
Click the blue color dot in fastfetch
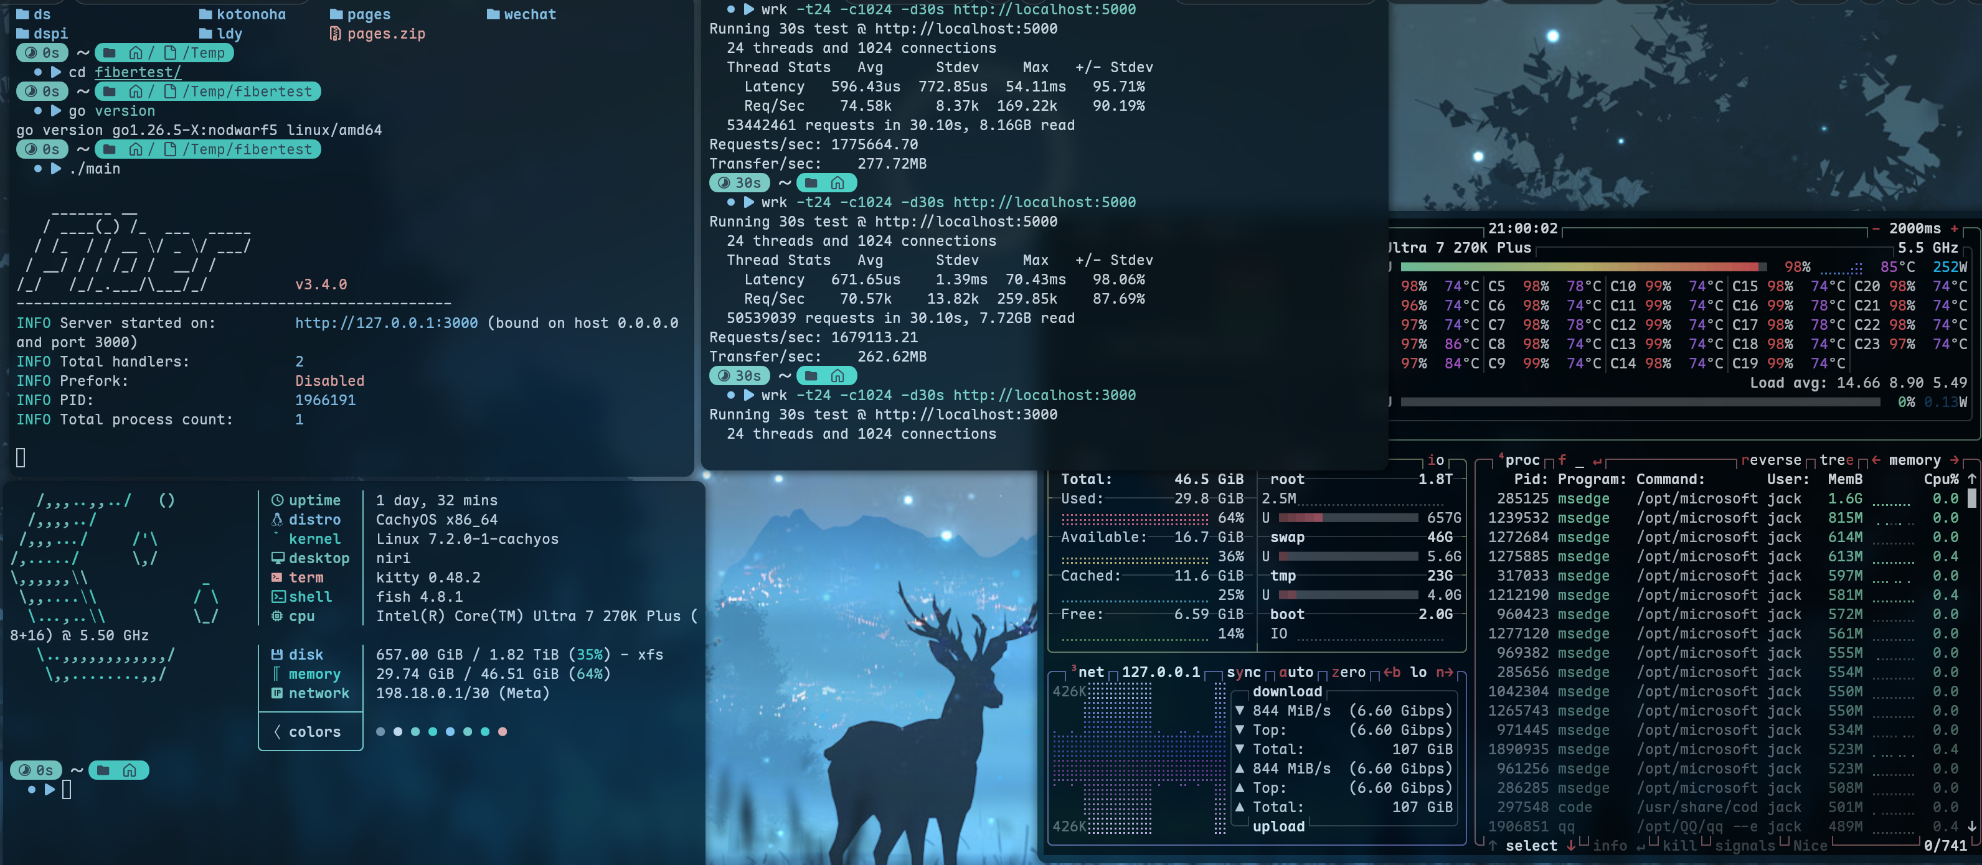coord(450,732)
